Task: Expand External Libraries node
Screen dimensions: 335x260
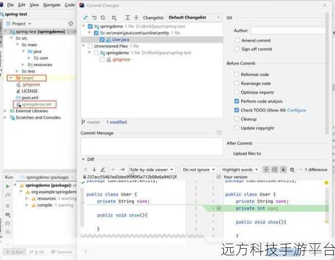Action: tap(5, 111)
